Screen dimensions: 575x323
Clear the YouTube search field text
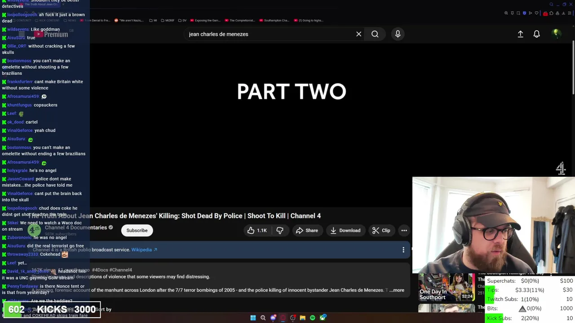[358, 34]
